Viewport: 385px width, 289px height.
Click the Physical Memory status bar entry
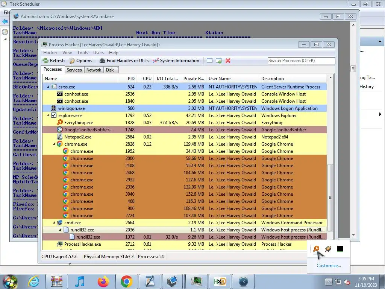[109, 257]
